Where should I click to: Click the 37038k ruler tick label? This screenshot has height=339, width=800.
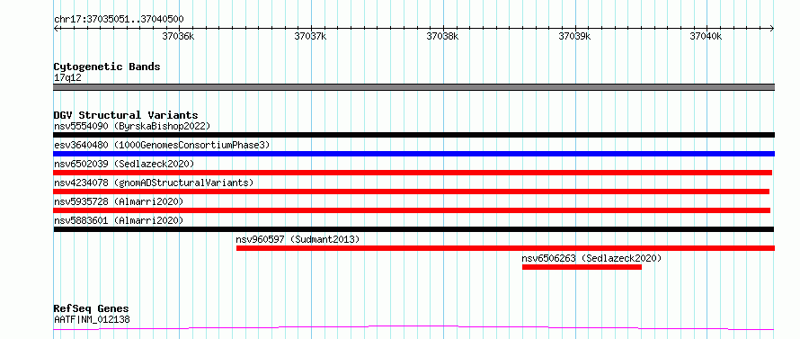coord(442,36)
